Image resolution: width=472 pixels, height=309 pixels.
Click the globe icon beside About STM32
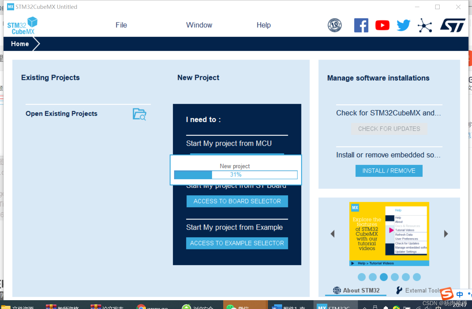337,290
